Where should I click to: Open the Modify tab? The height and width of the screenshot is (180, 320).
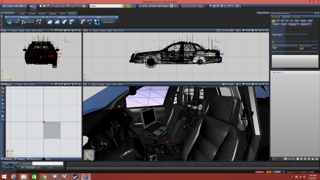[x=42, y=13]
